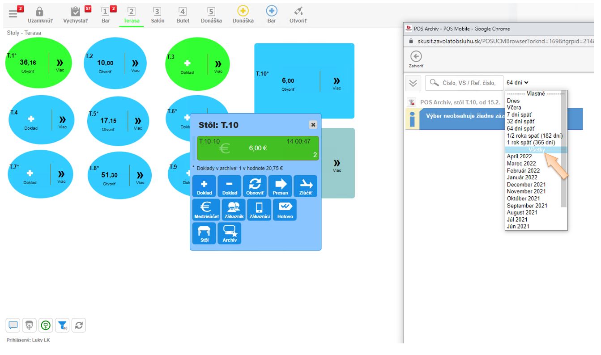Viewport: 601px width, 355px height.
Task: Click the Presun arrow button
Action: point(280,186)
